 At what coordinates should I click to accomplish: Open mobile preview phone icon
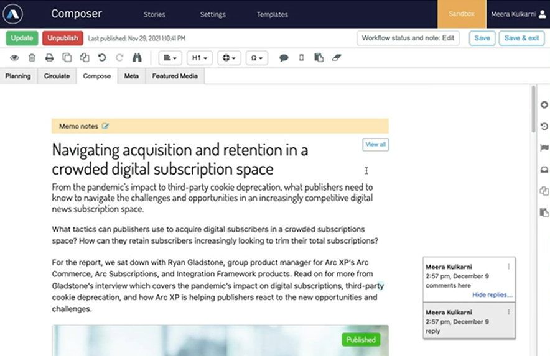(301, 58)
